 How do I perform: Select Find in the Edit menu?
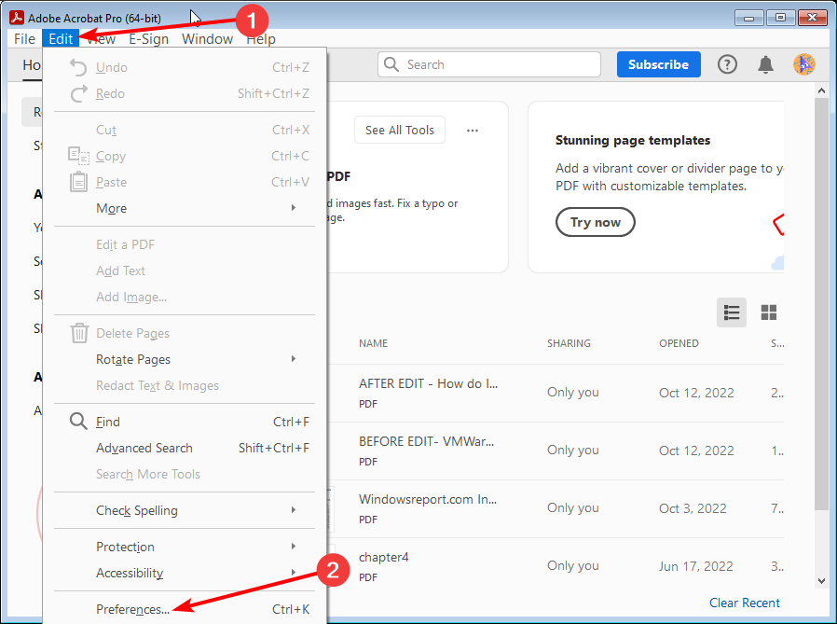tap(185, 422)
